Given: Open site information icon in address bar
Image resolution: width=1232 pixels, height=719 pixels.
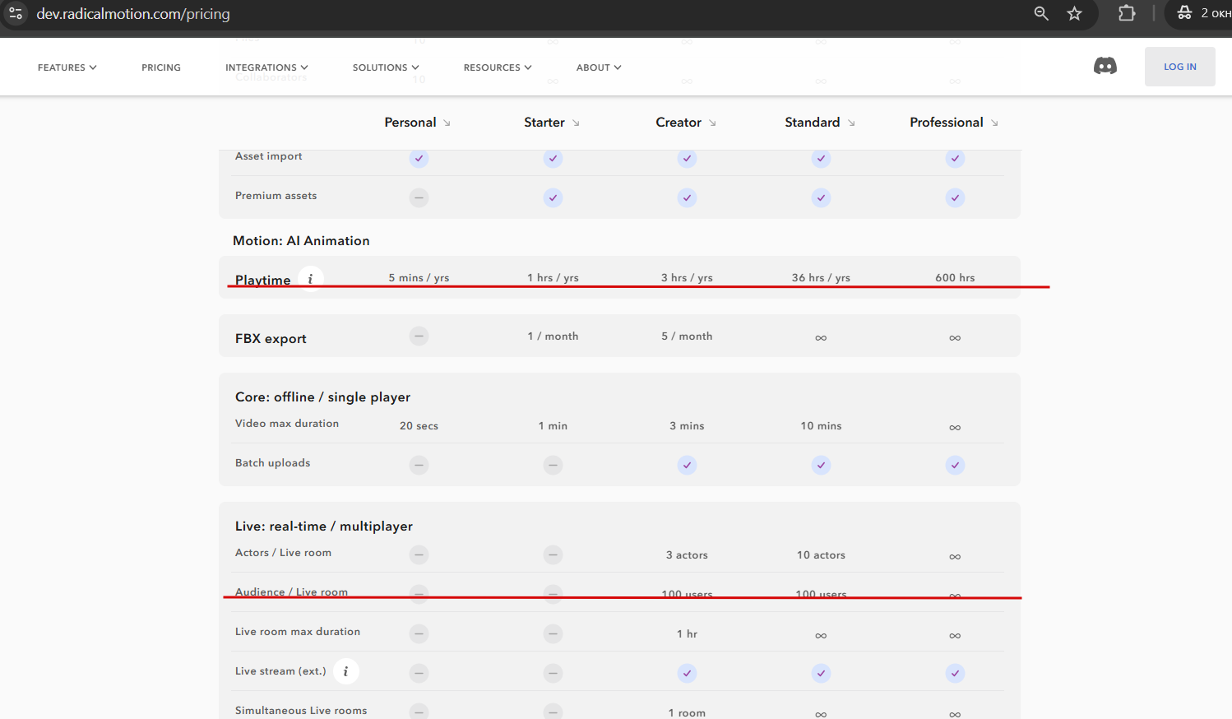Looking at the screenshot, I should [16, 13].
